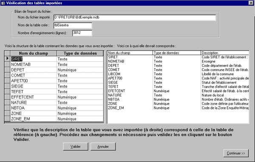Open data type cell for ZONE_EM row
The height and width of the screenshot is (162, 255).
click(x=80, y=119)
